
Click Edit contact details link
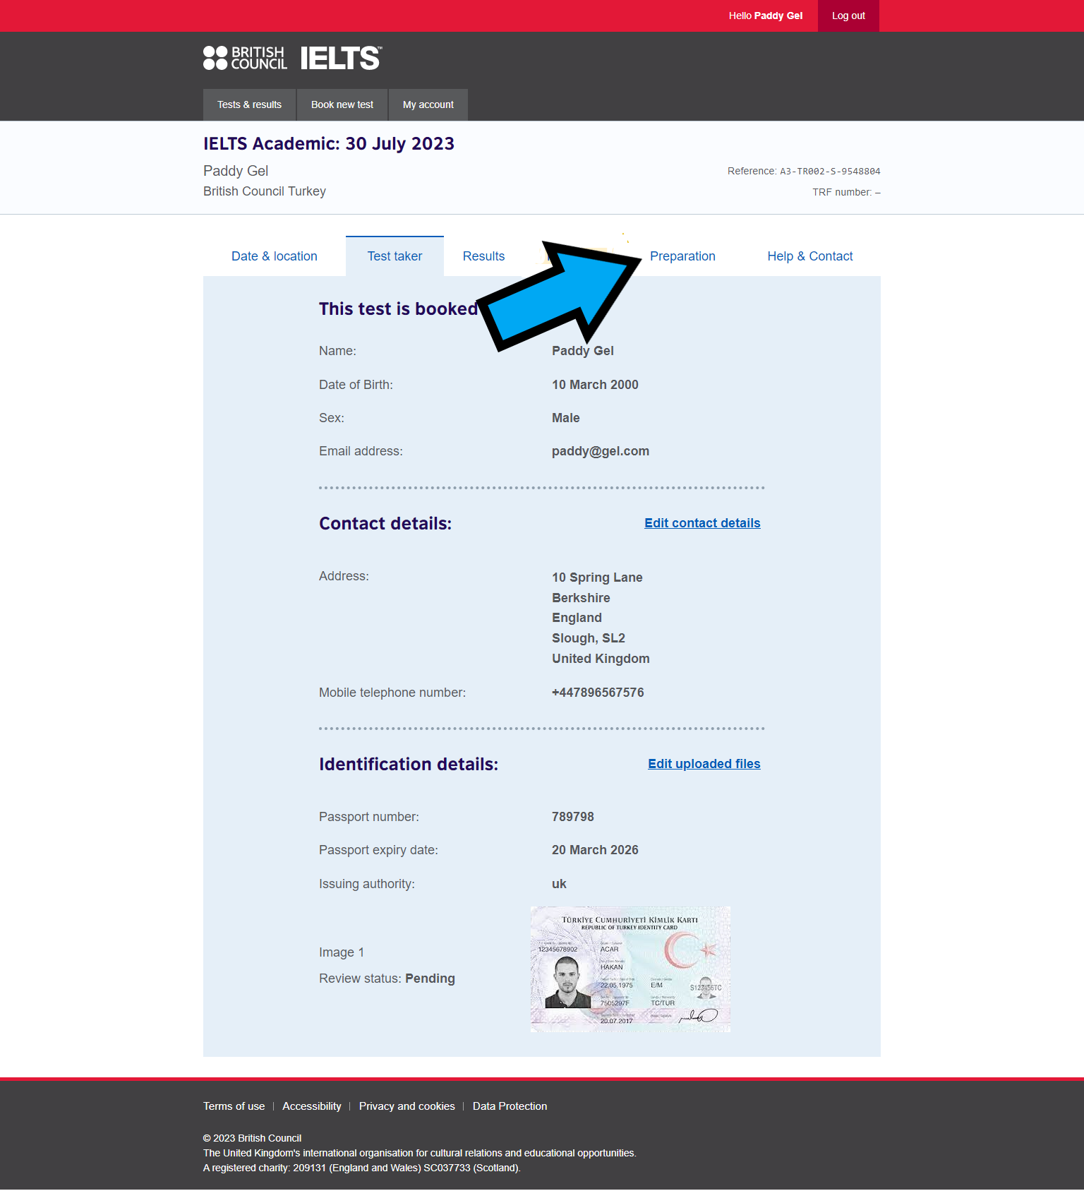[701, 523]
